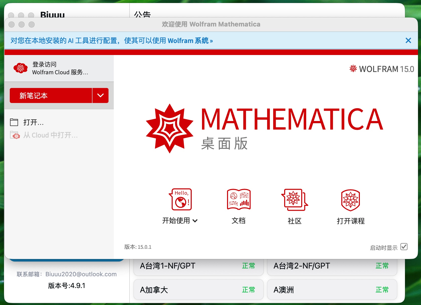Minimize the Mathematica welcome window

22,24
